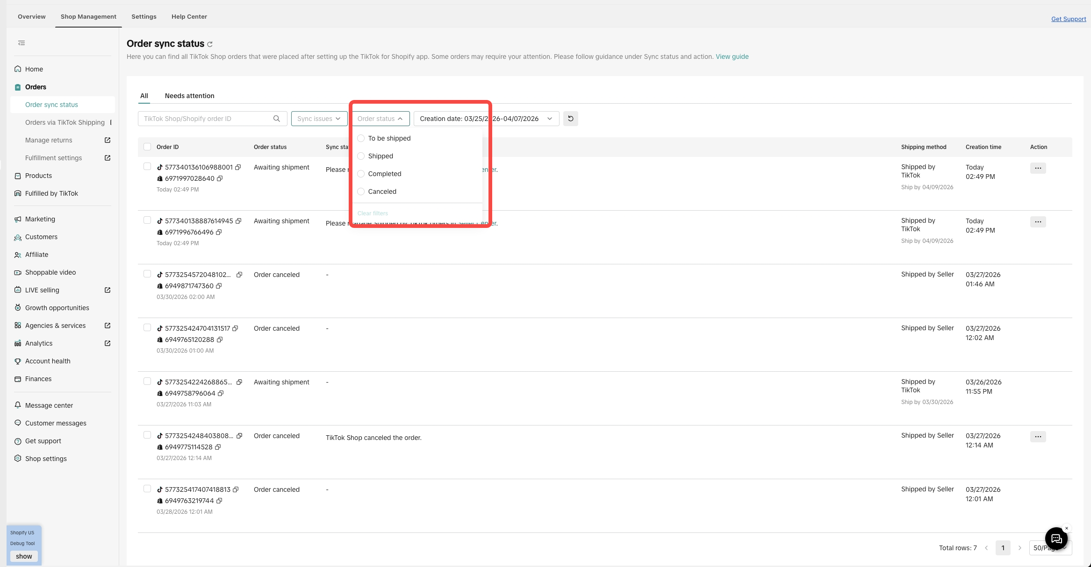Select the 'Canceled' radio option
This screenshot has height=567, width=1091.
361,191
